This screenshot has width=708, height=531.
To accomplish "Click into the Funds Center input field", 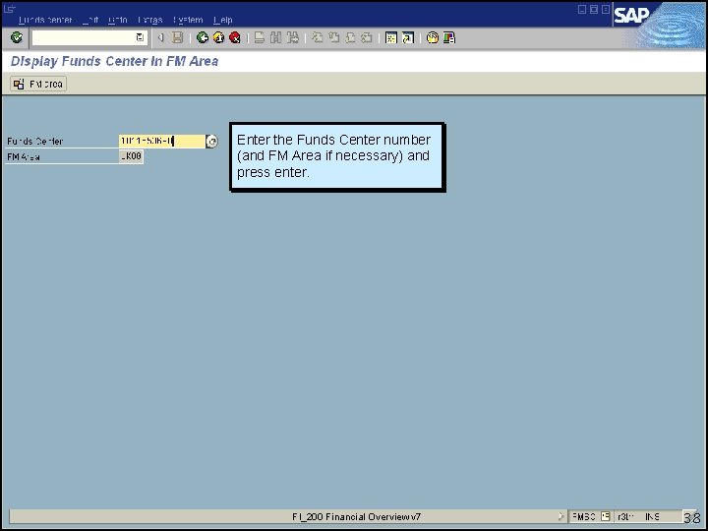I will (x=161, y=142).
